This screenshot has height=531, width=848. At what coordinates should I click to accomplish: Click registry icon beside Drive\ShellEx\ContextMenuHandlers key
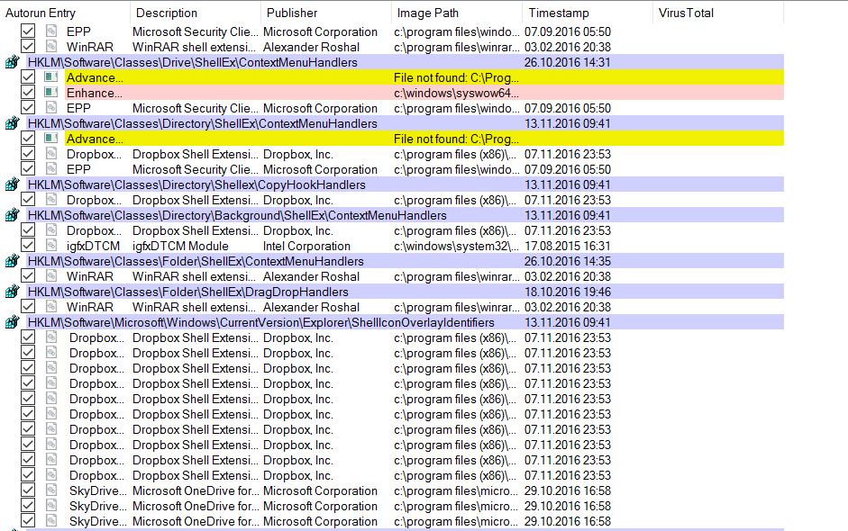[12, 62]
